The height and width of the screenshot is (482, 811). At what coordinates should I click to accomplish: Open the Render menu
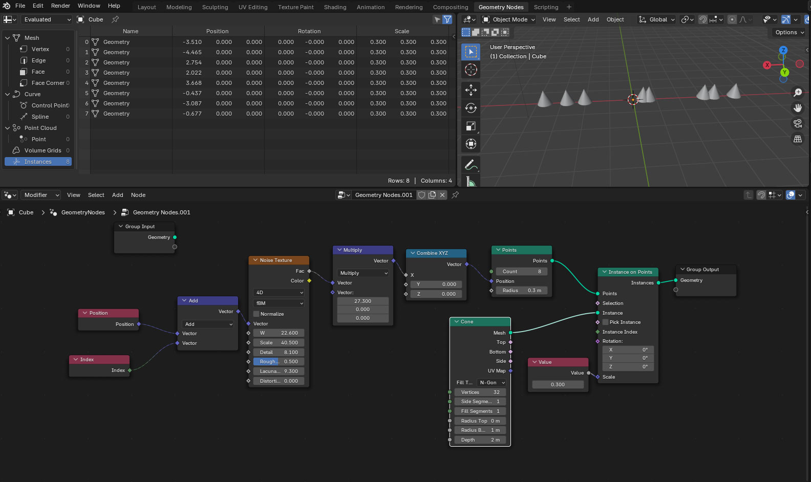coord(60,6)
